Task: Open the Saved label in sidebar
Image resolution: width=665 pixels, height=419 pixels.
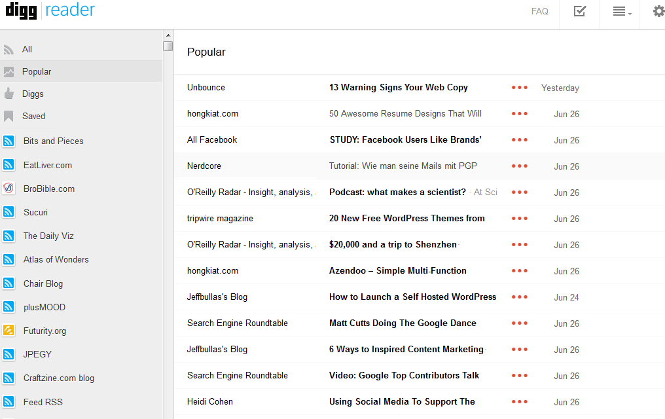Action: 33,116
